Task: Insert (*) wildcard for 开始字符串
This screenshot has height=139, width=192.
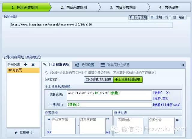Action: tap(49, 132)
